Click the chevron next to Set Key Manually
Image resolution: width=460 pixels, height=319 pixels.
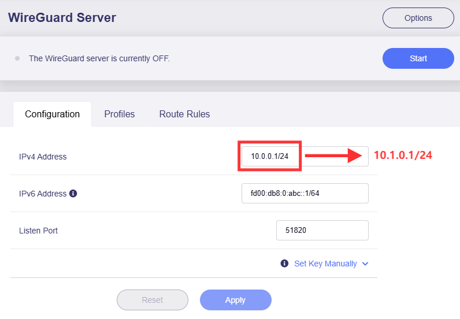coord(365,264)
